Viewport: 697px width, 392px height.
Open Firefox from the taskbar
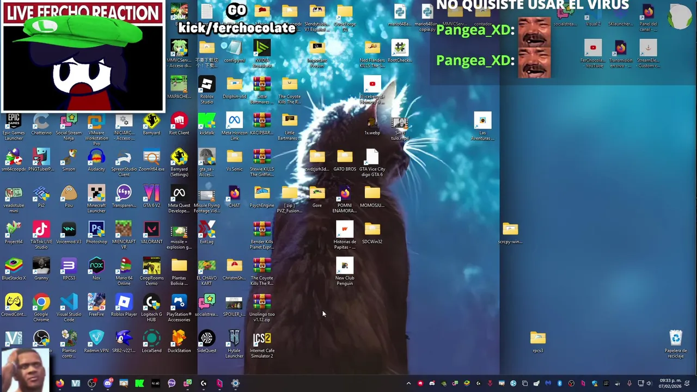click(x=59, y=383)
